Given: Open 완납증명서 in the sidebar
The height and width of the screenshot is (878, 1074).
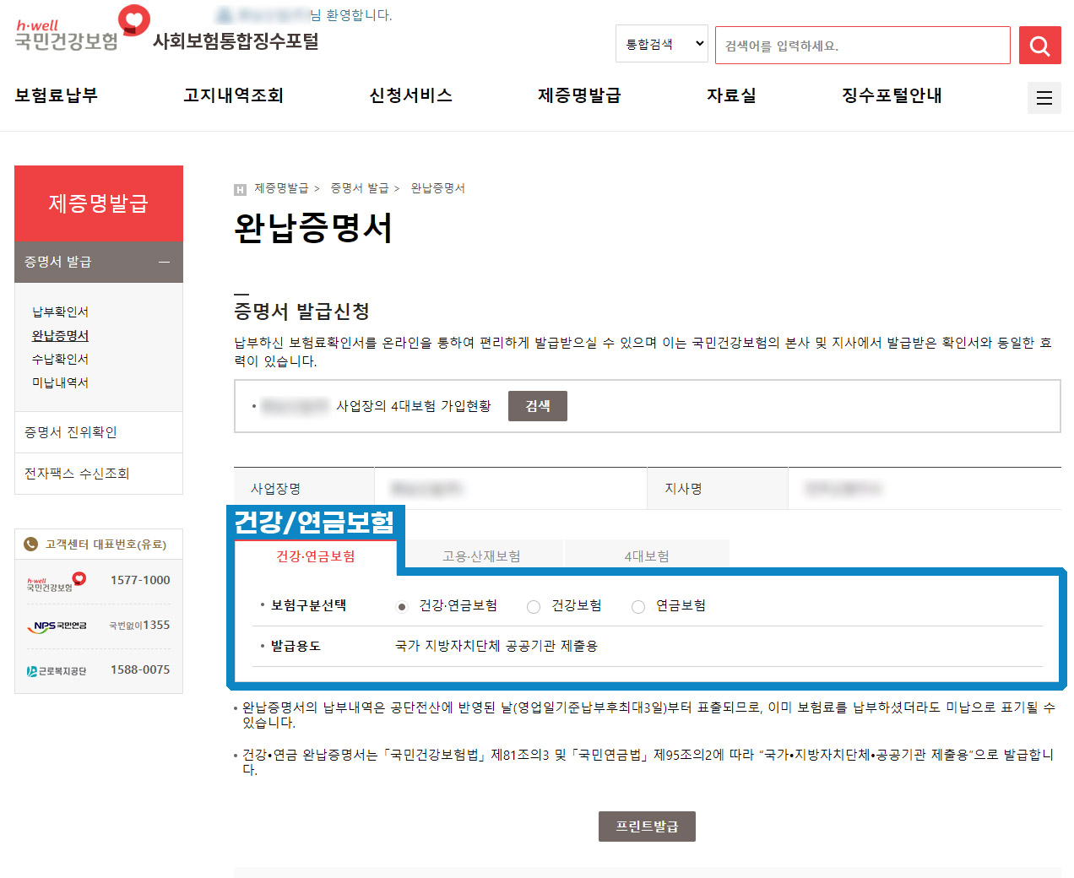Looking at the screenshot, I should coord(60,335).
